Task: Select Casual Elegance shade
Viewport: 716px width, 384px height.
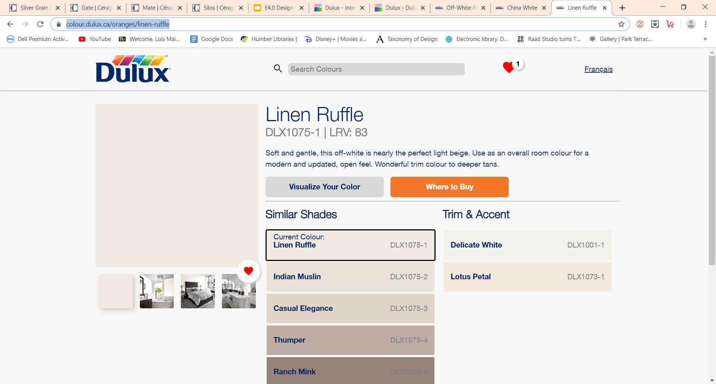Action: tap(351, 308)
